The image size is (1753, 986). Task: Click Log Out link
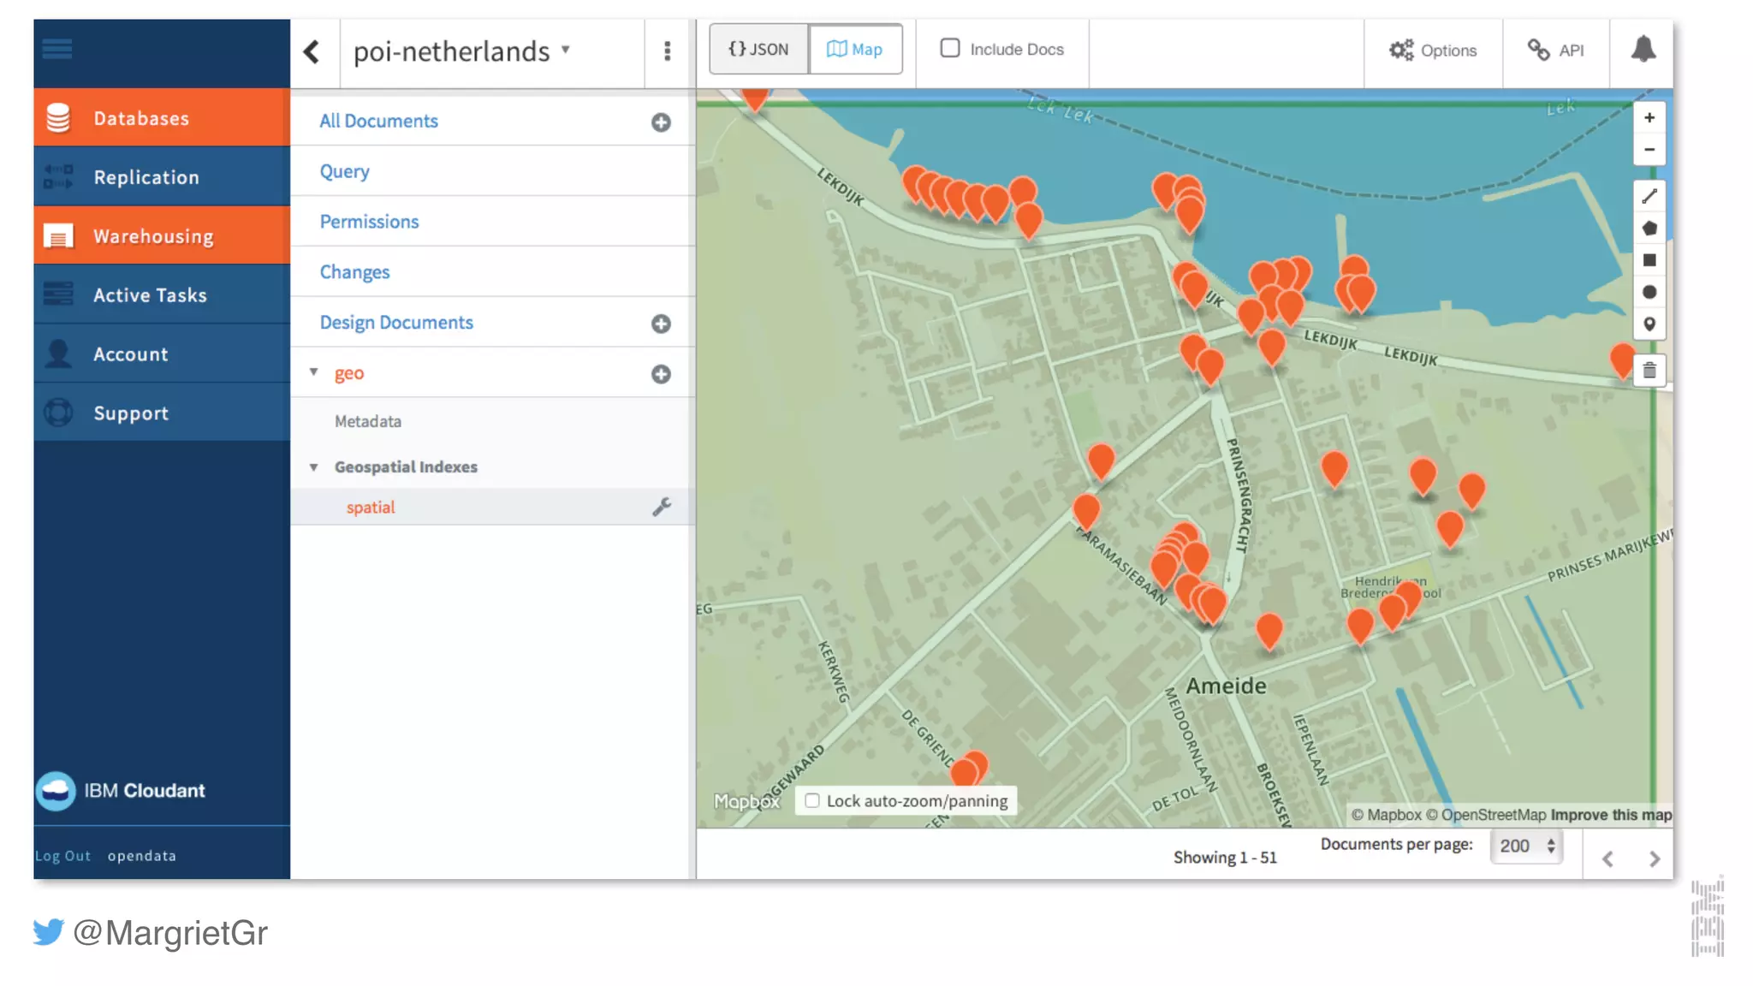click(62, 856)
